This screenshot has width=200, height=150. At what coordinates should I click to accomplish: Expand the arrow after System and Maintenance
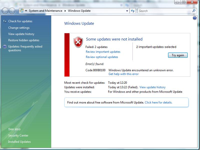pyautogui.click(x=65, y=11)
